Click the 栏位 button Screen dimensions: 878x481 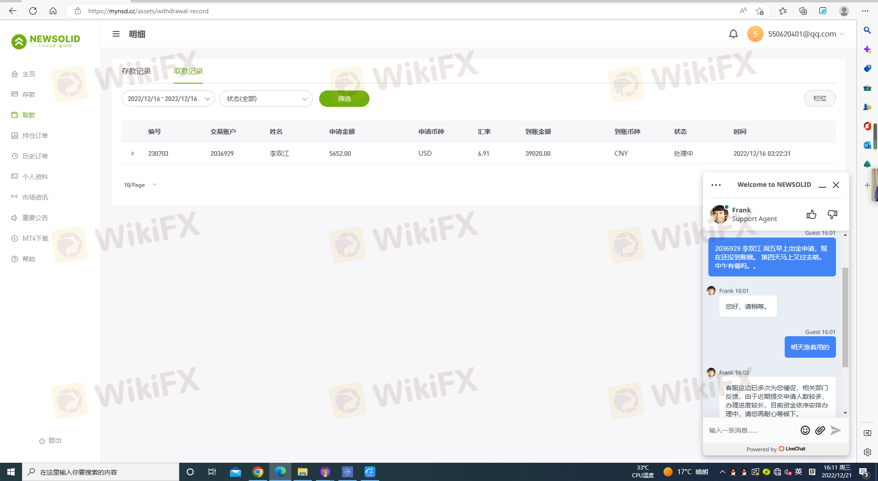(x=820, y=98)
